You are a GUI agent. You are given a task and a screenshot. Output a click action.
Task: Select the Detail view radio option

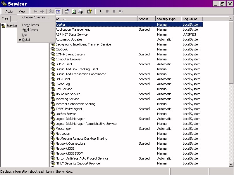pyautogui.click(x=26, y=40)
